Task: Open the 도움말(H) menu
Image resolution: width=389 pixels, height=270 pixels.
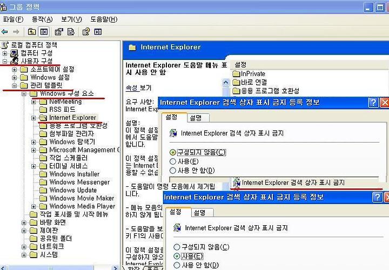Action: [x=104, y=19]
